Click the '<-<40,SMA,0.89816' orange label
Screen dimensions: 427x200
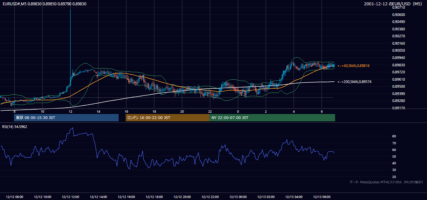click(353, 66)
